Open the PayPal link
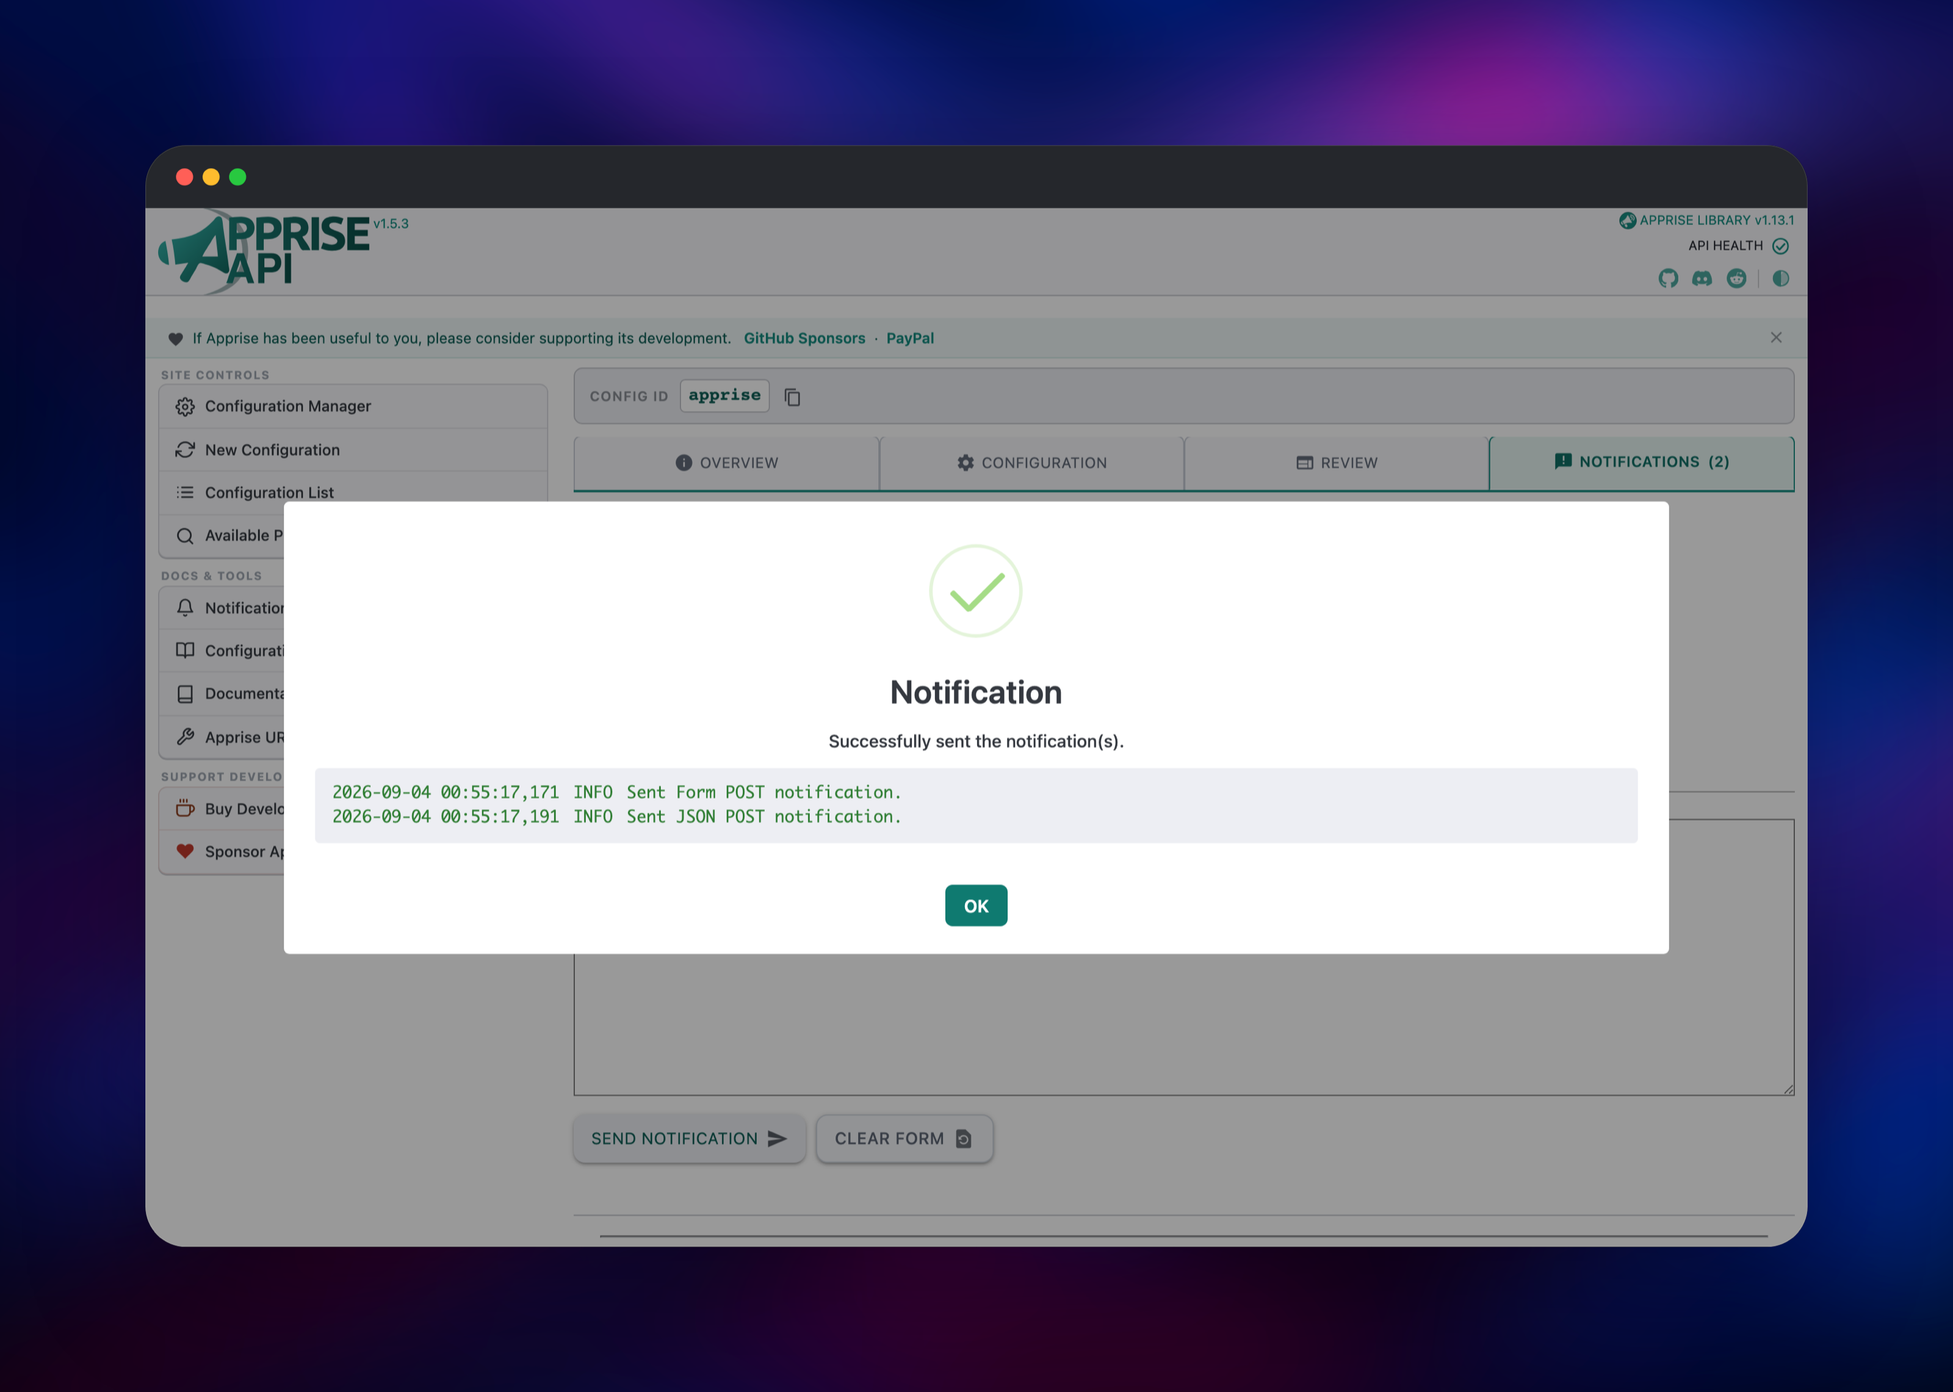 909,339
